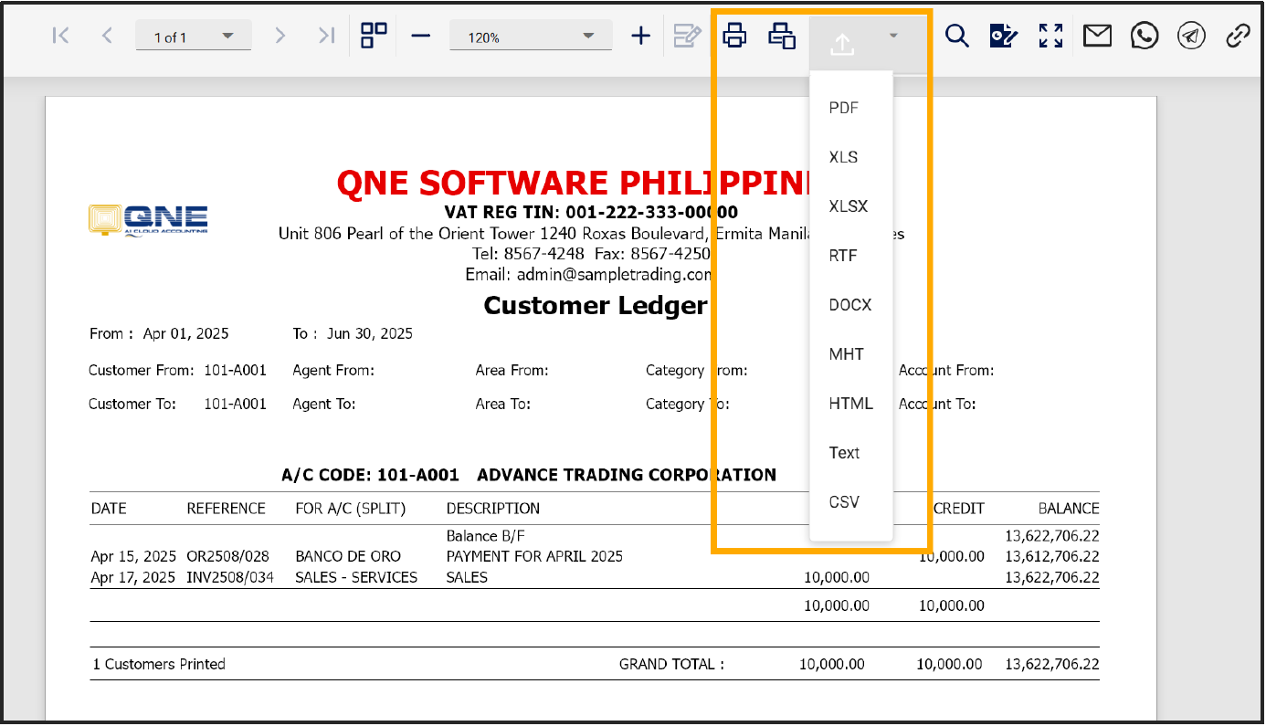
Task: Click the DESCRIPTION column header
Action: [x=493, y=509]
